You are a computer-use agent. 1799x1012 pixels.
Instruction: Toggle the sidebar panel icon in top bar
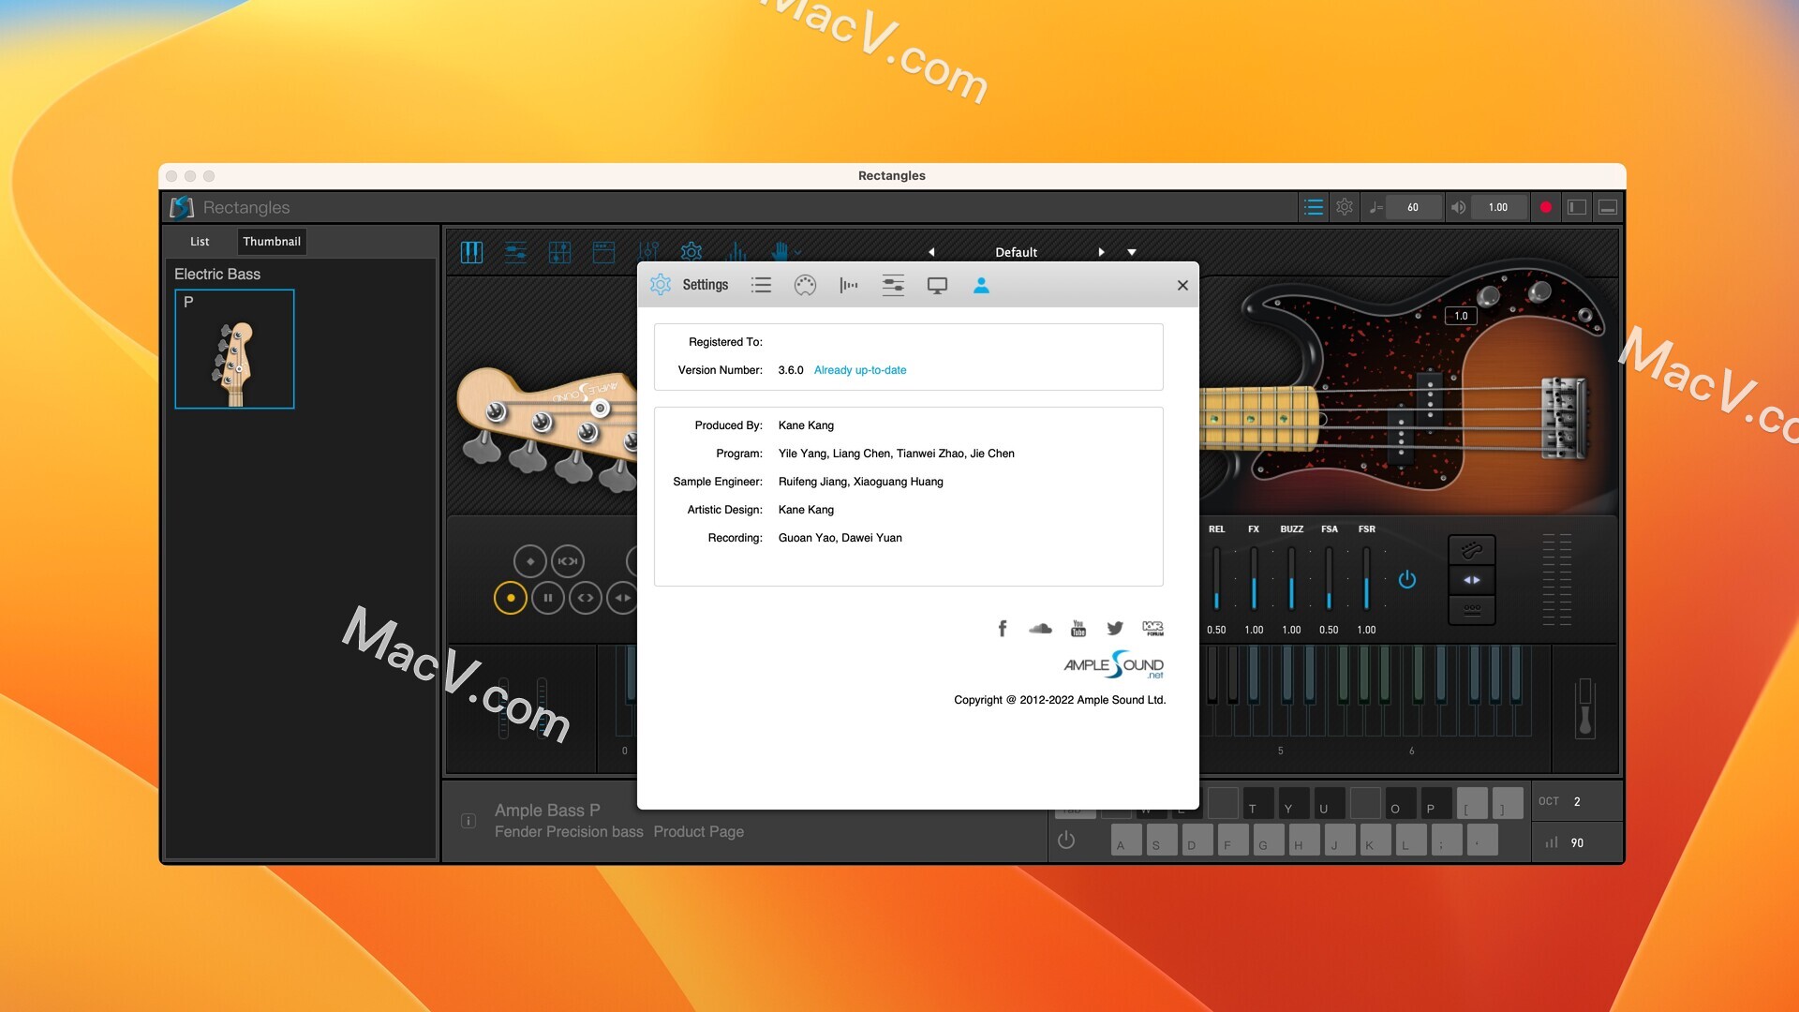point(1577,207)
